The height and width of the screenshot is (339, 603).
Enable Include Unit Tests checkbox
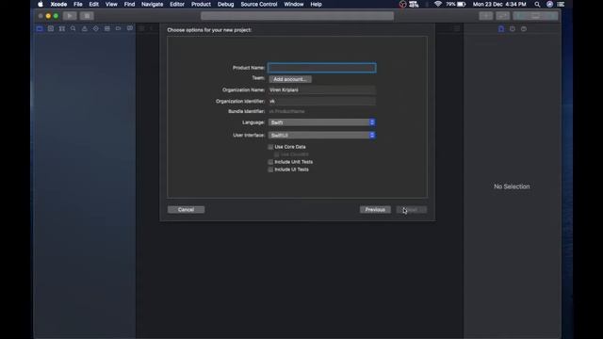(270, 162)
